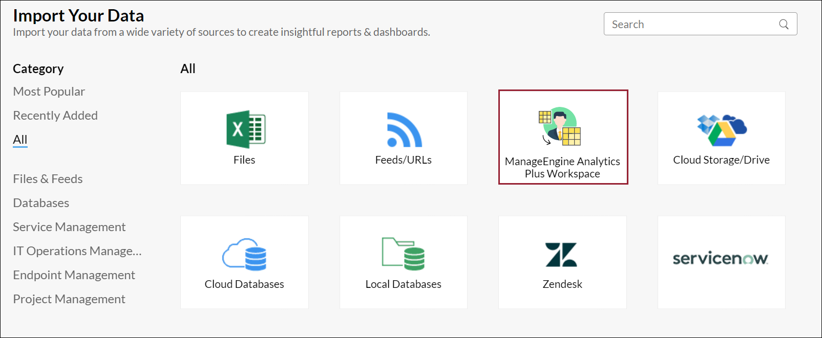Click the ManageEngine Analytics Plus Workspace icon
The width and height of the screenshot is (822, 338).
pyautogui.click(x=560, y=126)
